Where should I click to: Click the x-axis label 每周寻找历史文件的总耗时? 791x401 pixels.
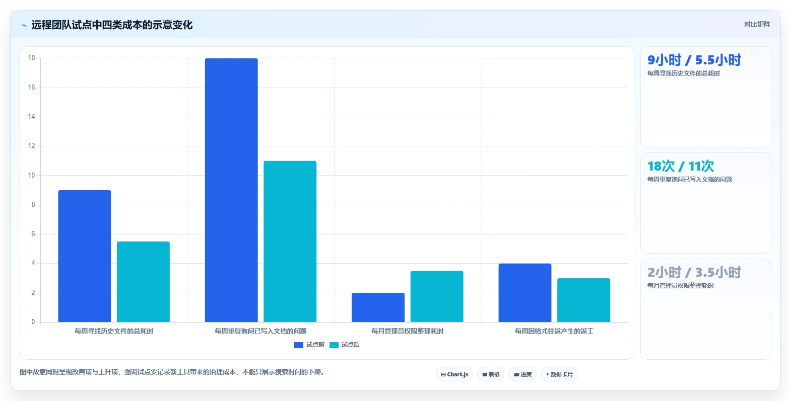click(114, 331)
